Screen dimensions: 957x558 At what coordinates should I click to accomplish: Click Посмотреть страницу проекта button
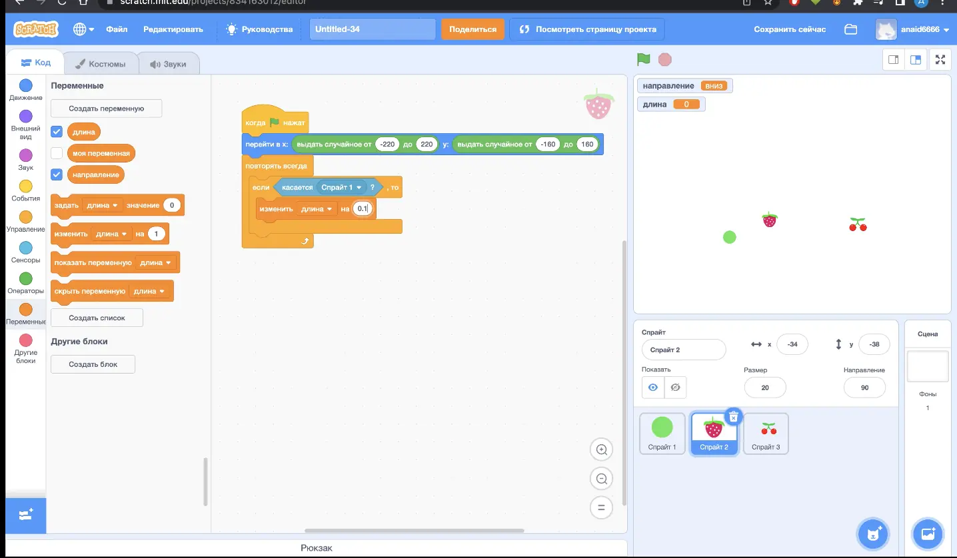[587, 29]
